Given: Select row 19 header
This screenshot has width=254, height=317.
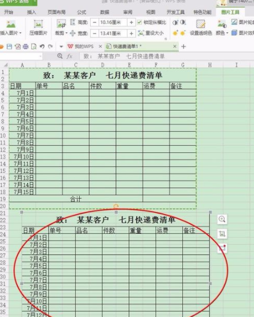Looking at the screenshot, I should [x=3, y=199].
